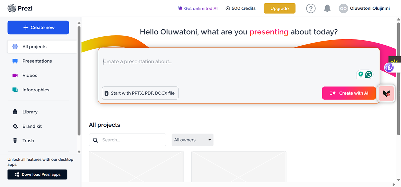401x187 pixels.
Task: Open Infographics in the sidebar
Action: point(36,90)
